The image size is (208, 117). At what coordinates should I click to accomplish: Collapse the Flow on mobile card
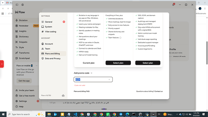point(36,65)
